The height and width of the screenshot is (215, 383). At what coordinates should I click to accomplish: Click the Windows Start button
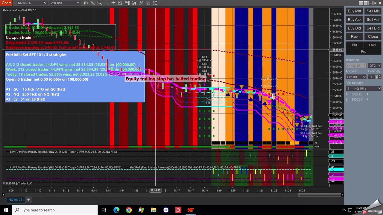click(x=6, y=210)
